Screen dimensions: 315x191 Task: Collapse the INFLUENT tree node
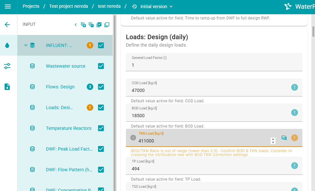tap(26, 45)
